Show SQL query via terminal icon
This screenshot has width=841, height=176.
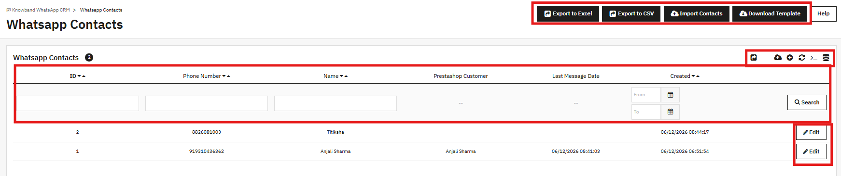coord(814,58)
